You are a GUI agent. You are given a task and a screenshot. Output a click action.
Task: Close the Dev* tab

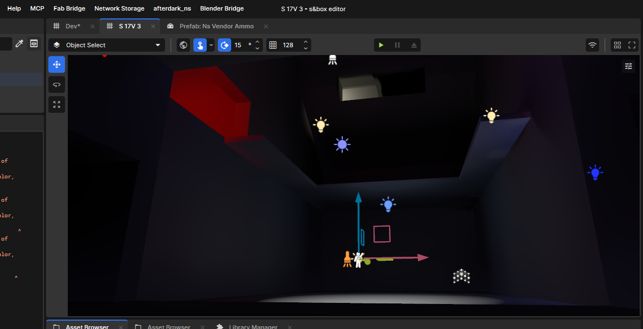click(x=92, y=26)
